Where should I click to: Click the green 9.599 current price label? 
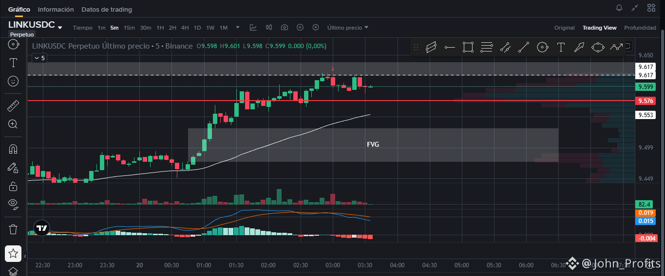[x=646, y=87]
